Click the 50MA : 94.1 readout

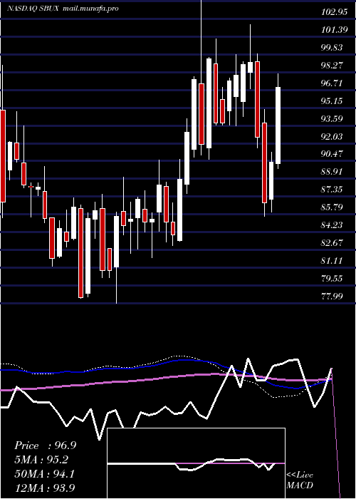click(x=45, y=474)
